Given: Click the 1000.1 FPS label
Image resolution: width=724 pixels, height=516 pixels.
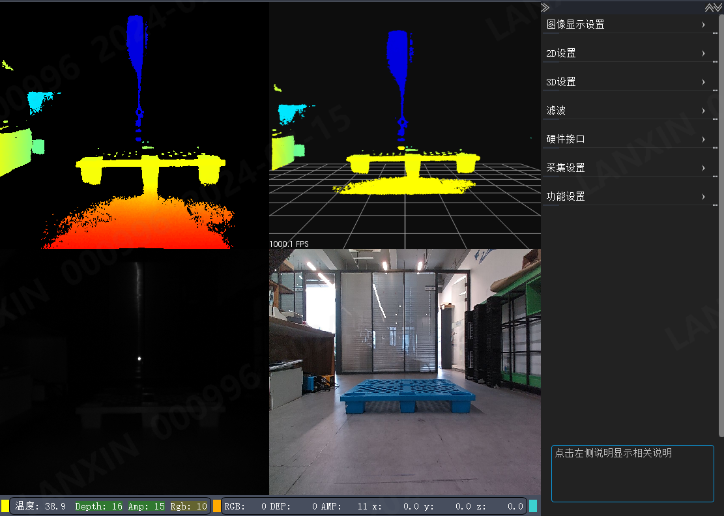Looking at the screenshot, I should click(x=289, y=244).
